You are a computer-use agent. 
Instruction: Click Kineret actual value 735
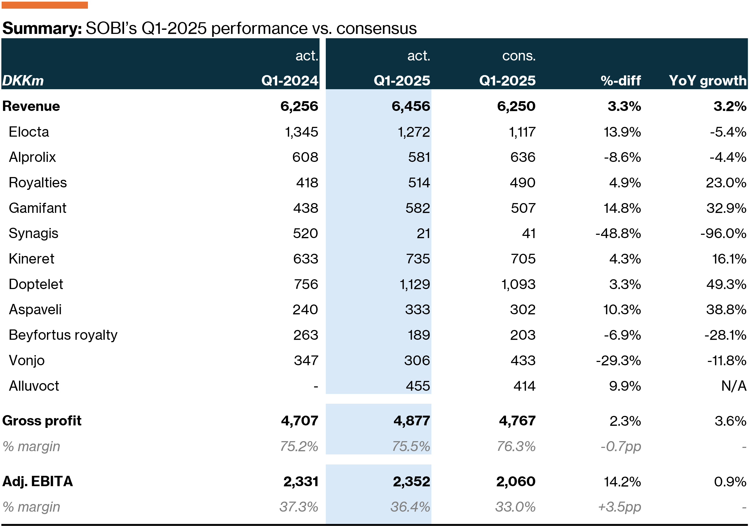[x=418, y=259]
